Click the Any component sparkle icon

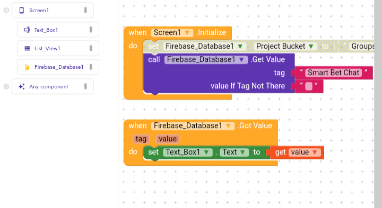click(x=21, y=86)
